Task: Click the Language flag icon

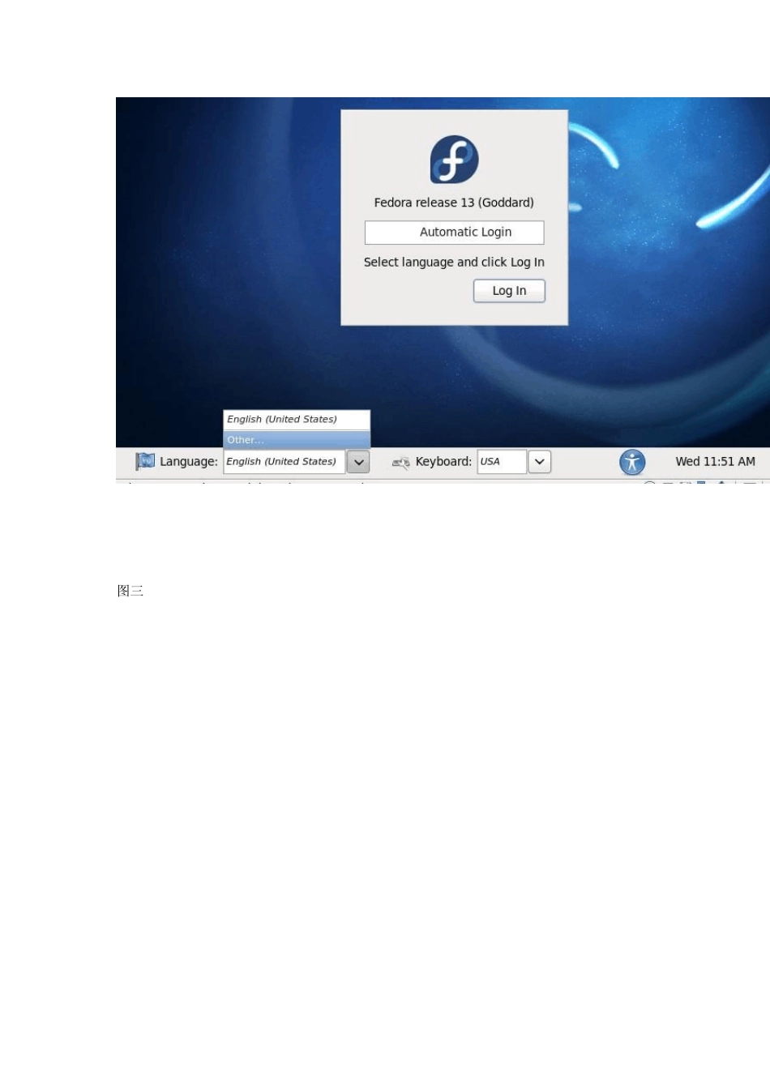Action: point(145,461)
